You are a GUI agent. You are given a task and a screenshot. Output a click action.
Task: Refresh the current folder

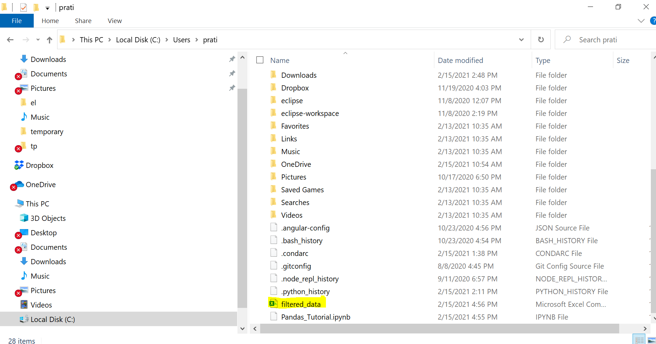tap(541, 40)
